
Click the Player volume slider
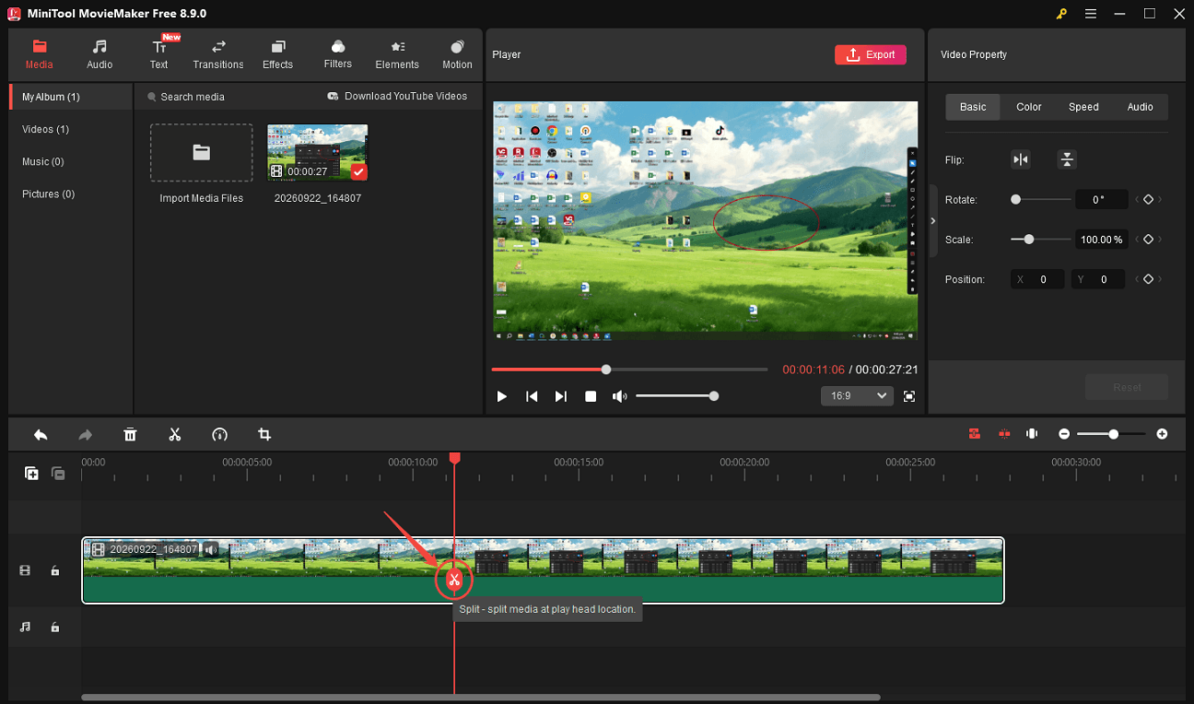[675, 396]
